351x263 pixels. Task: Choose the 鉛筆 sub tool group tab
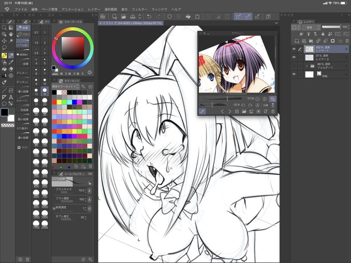coord(23,28)
